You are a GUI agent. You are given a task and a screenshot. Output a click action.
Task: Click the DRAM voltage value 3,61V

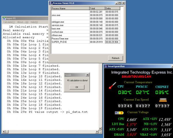tap(132, 135)
